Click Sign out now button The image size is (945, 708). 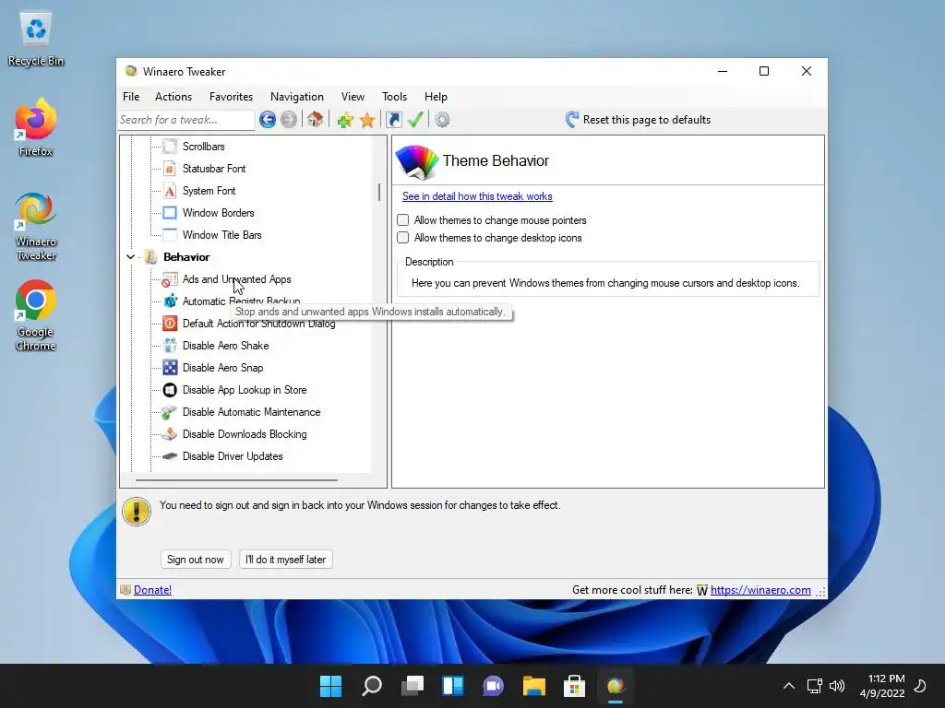coord(196,560)
